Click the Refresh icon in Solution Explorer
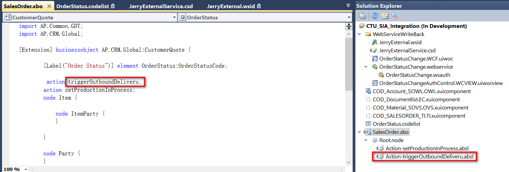The image size is (509, 172). [x=375, y=16]
